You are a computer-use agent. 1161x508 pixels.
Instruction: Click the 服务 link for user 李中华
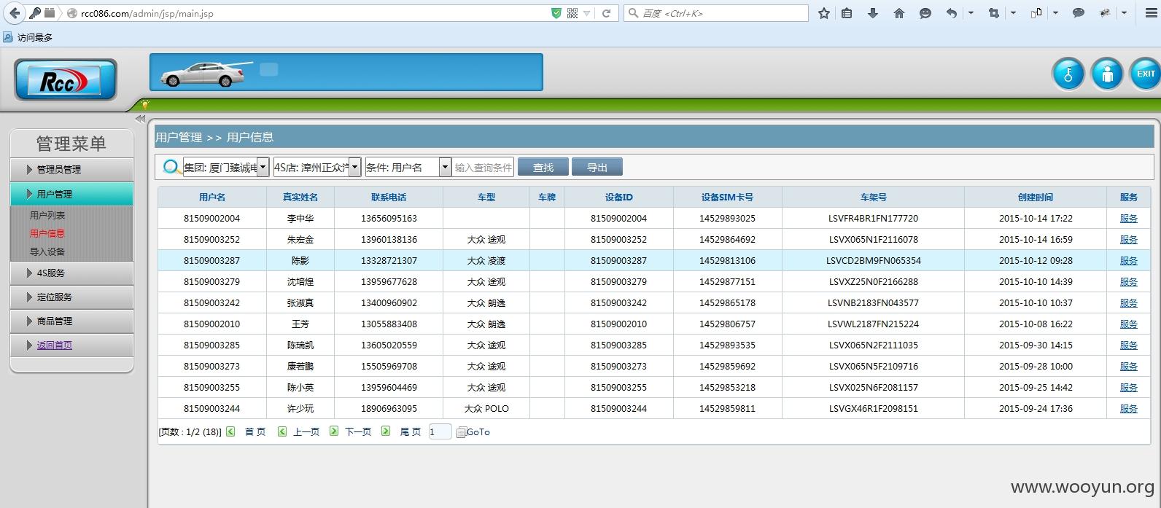[1128, 218]
